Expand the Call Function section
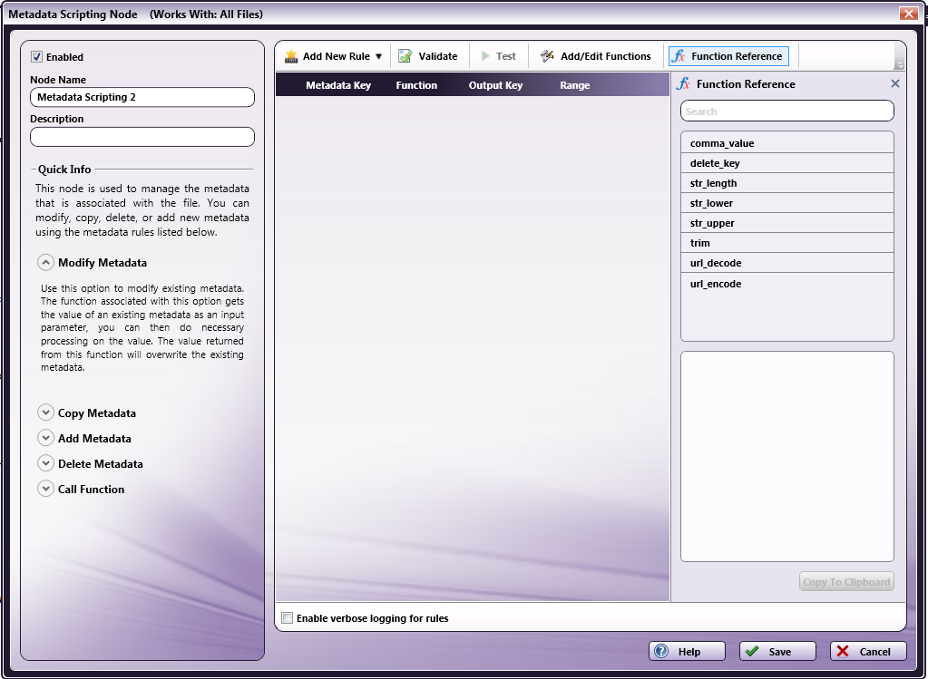Viewport: 928px width, 679px height. click(45, 490)
